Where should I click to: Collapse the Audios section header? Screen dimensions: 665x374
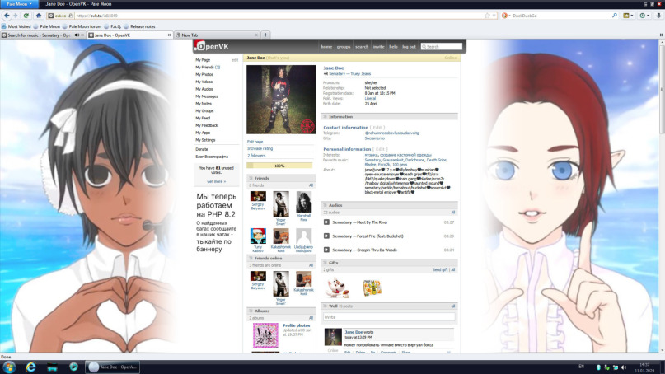(335, 205)
